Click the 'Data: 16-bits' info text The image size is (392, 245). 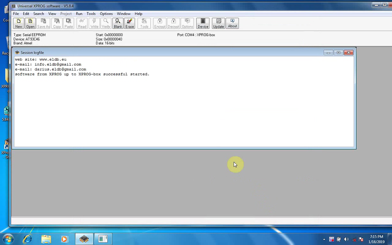click(105, 43)
